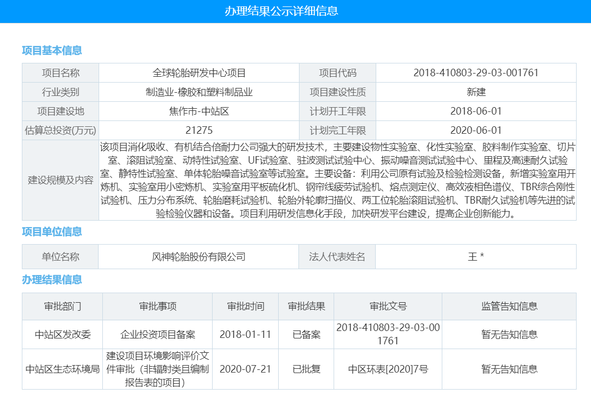
Task: Click approval date 2020-07-21
Action: click(x=245, y=369)
